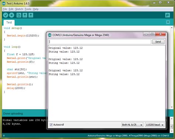Click 'Global variables use 236' console line
Image resolution: width=175 pixels, height=139 pixels.
(x=24, y=120)
